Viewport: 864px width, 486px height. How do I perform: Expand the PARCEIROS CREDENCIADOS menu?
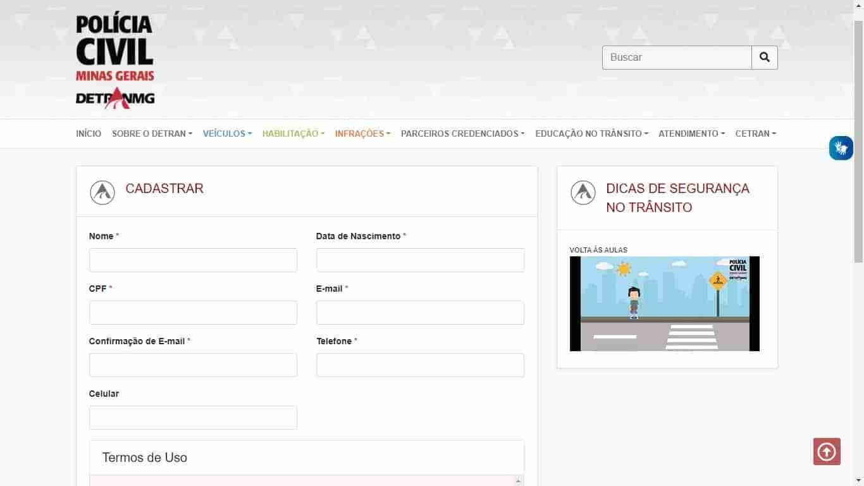click(462, 134)
